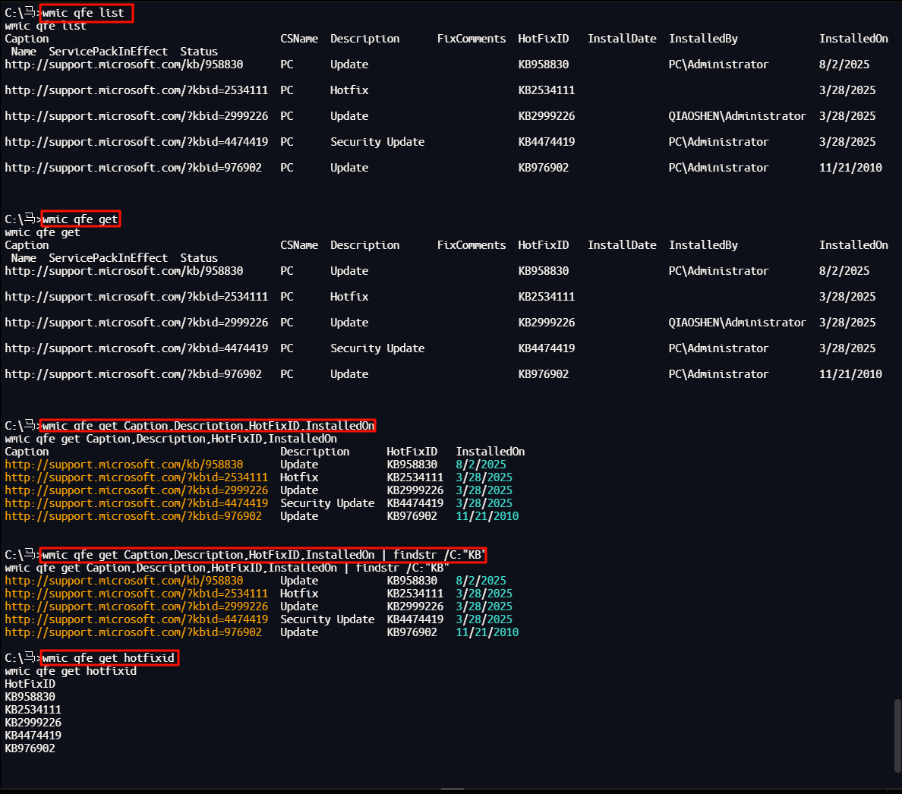Click KB976902 at bottom of hotfixid list

pyautogui.click(x=30, y=748)
